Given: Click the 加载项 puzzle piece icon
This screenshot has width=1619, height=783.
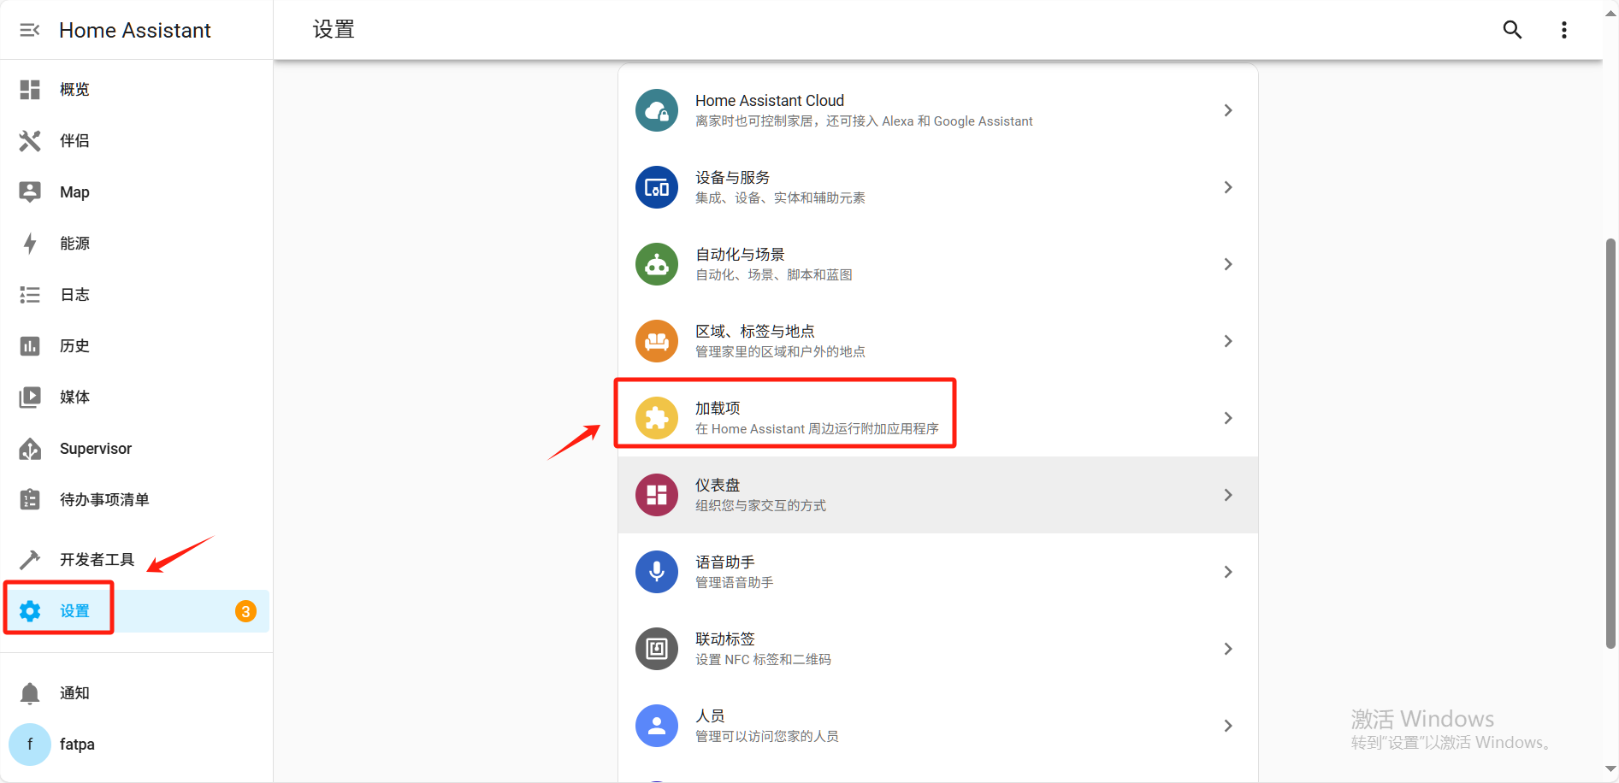Looking at the screenshot, I should [657, 418].
